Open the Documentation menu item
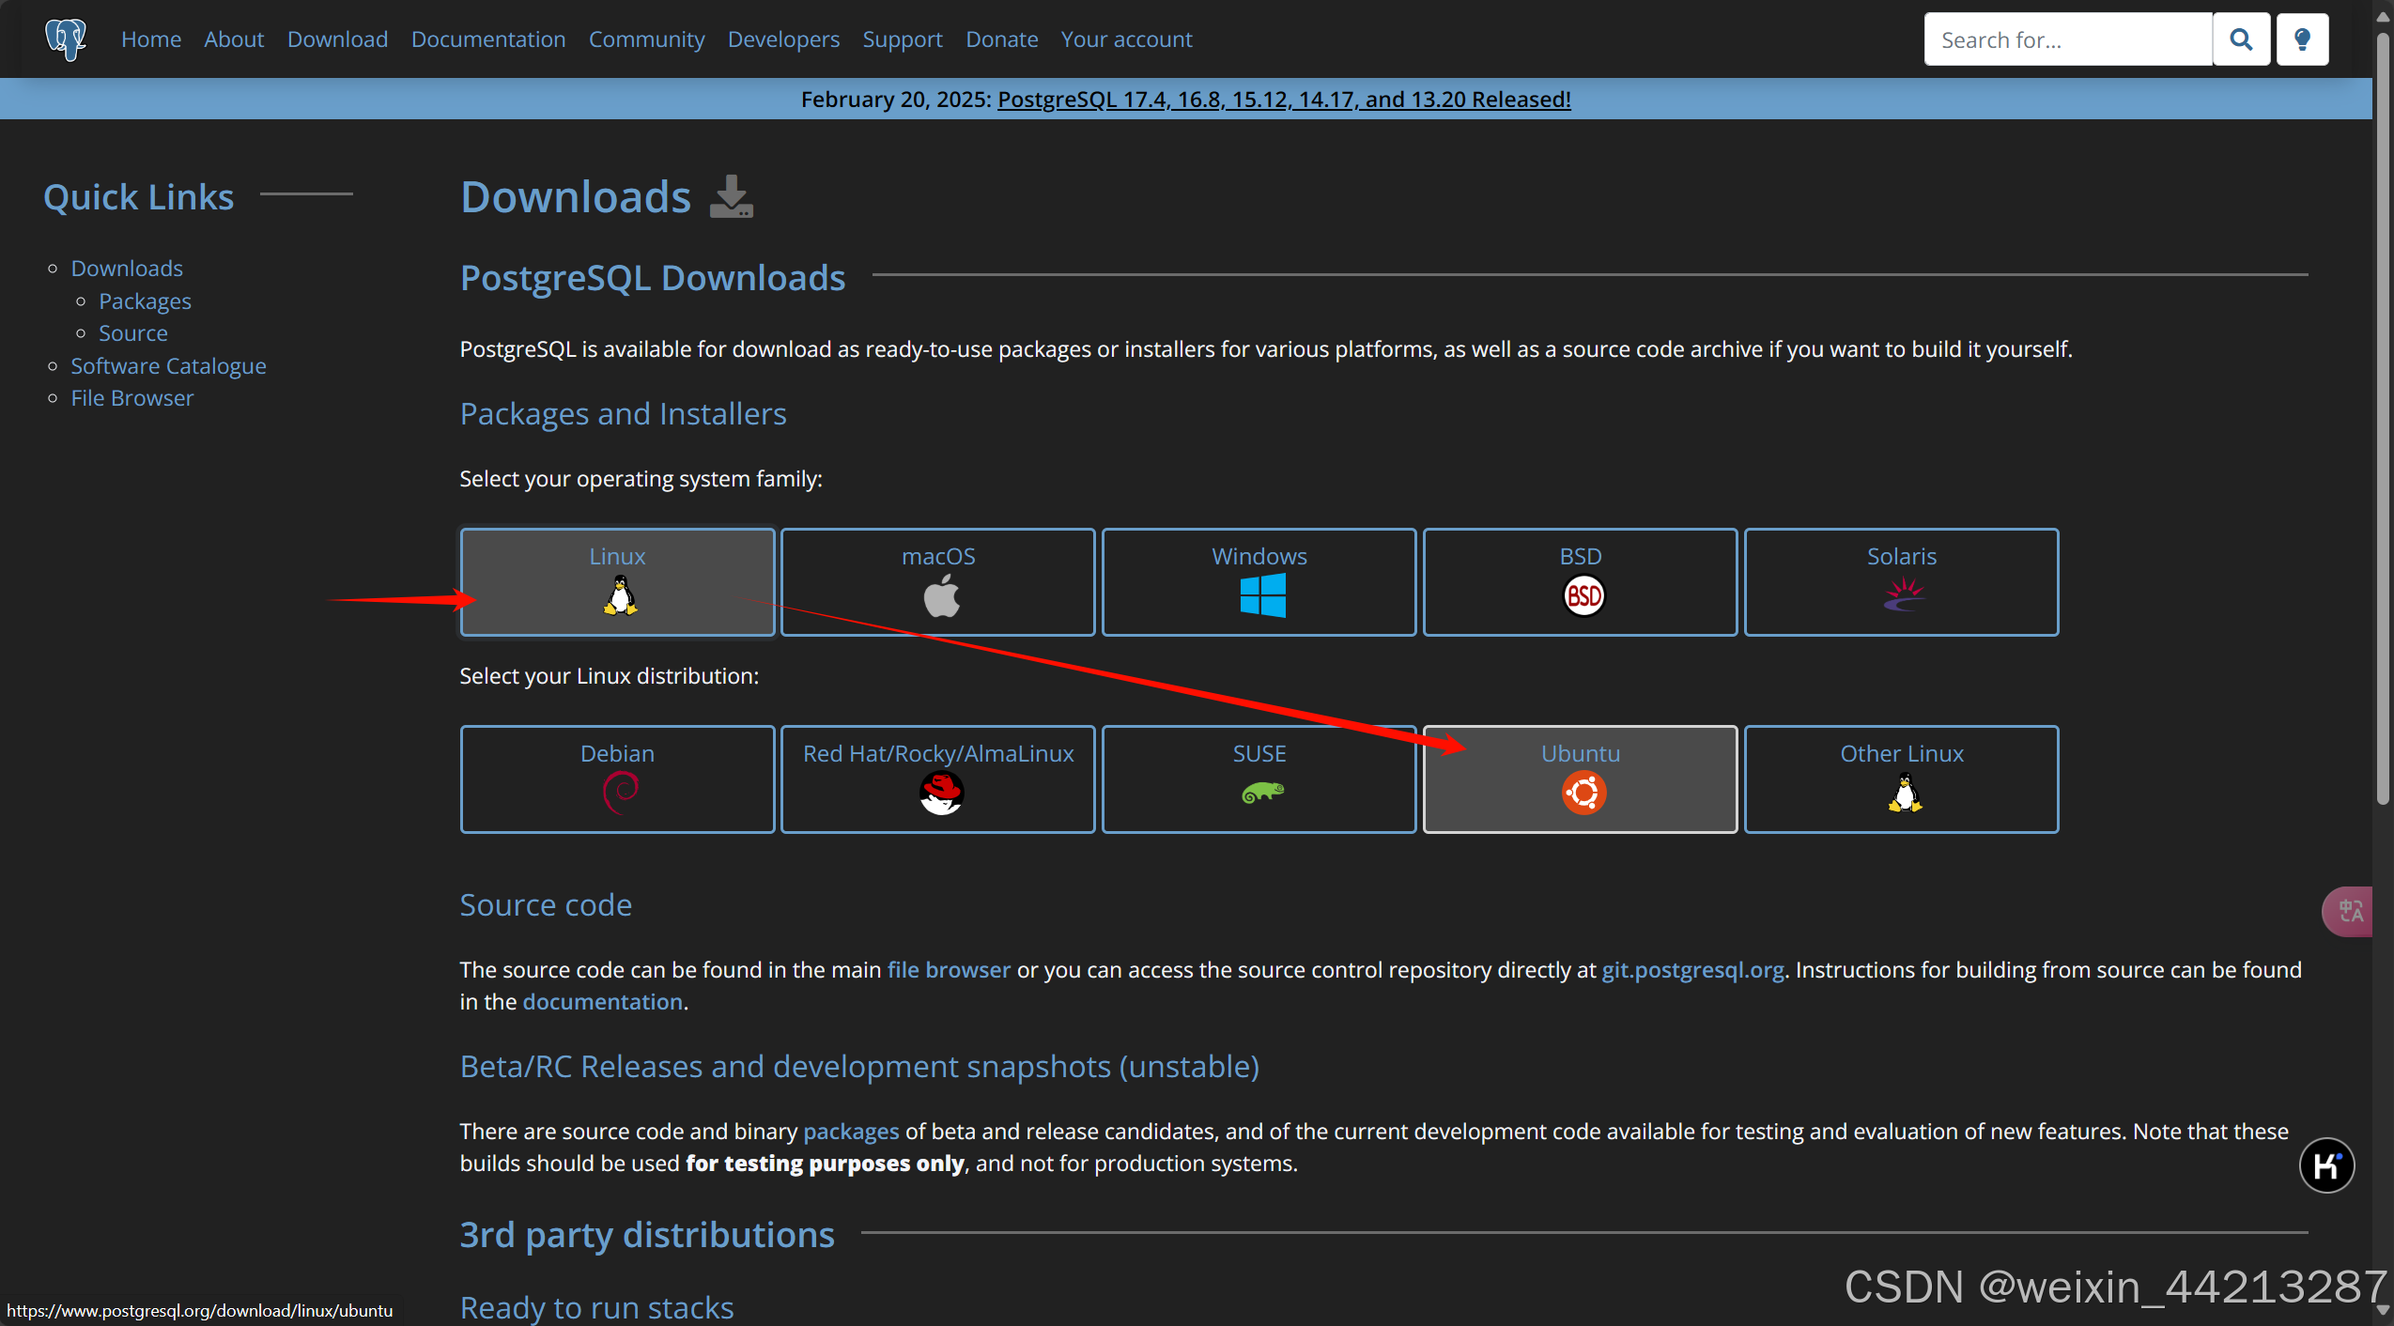 [x=488, y=39]
